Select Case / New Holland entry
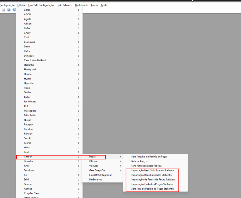 [x=49, y=60]
